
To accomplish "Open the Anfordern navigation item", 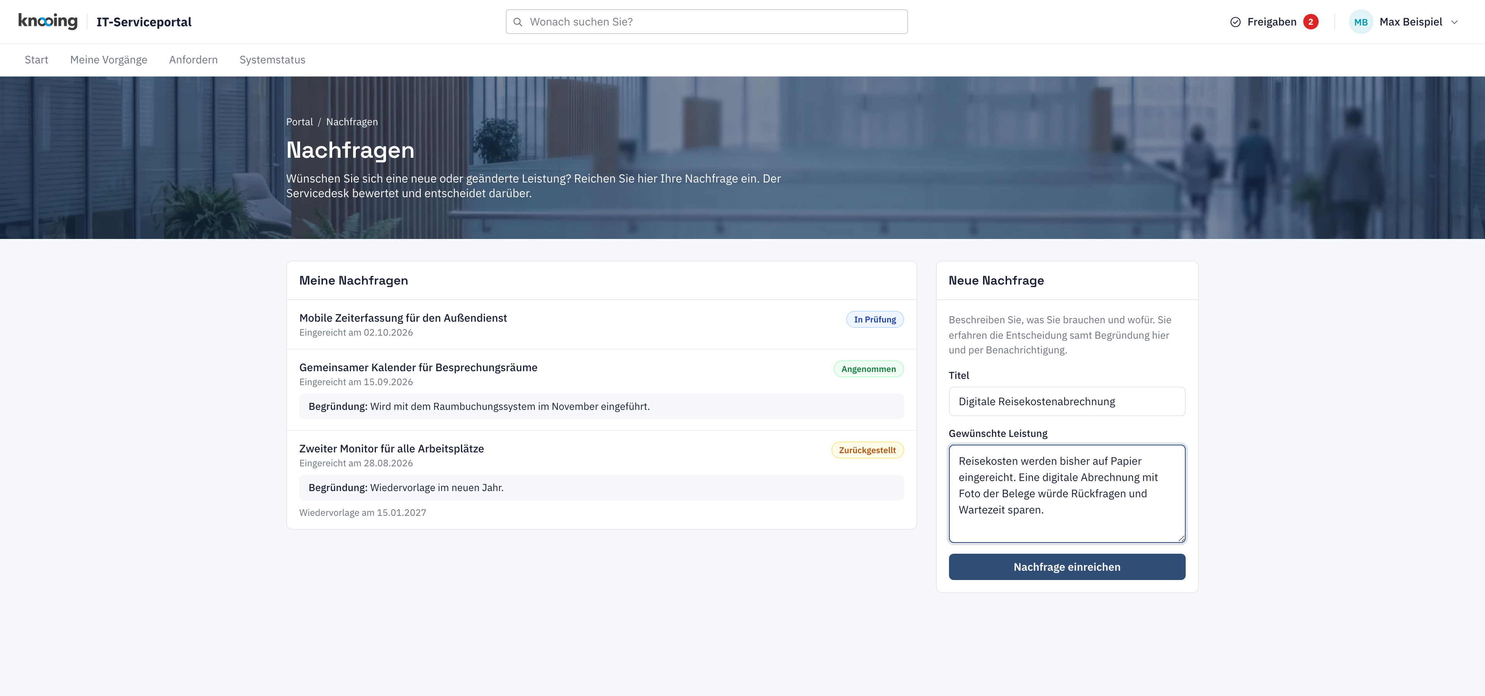I will point(193,60).
